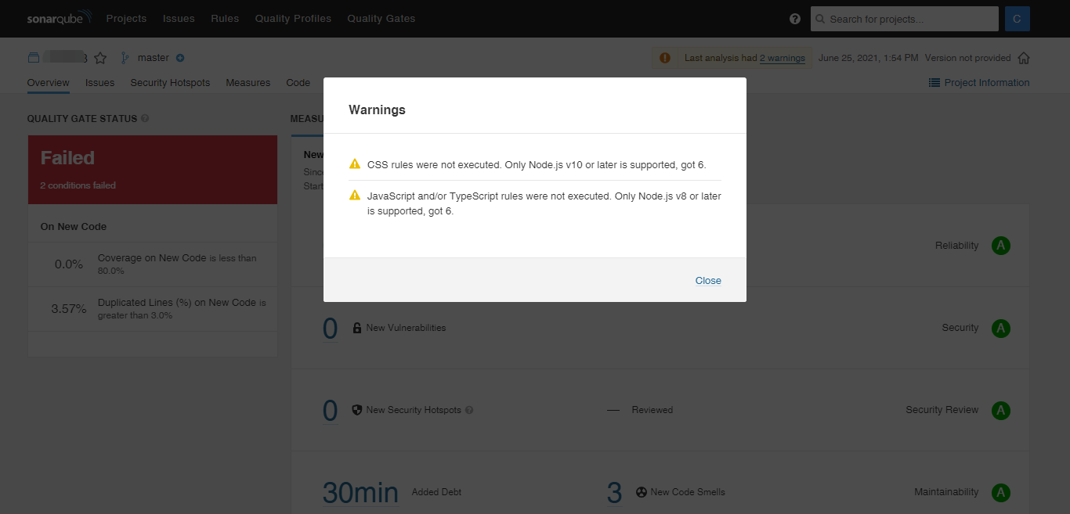Click the home icon near Version not provided
The image size is (1070, 514).
1024,57
